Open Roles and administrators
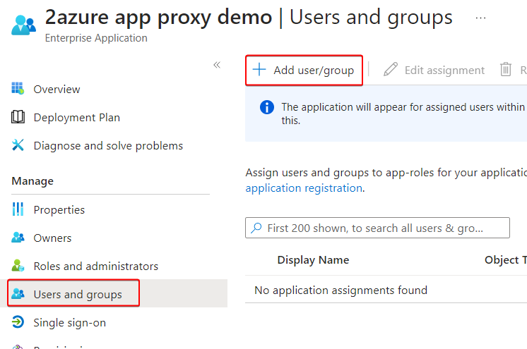This screenshot has height=349, width=527. [x=96, y=266]
